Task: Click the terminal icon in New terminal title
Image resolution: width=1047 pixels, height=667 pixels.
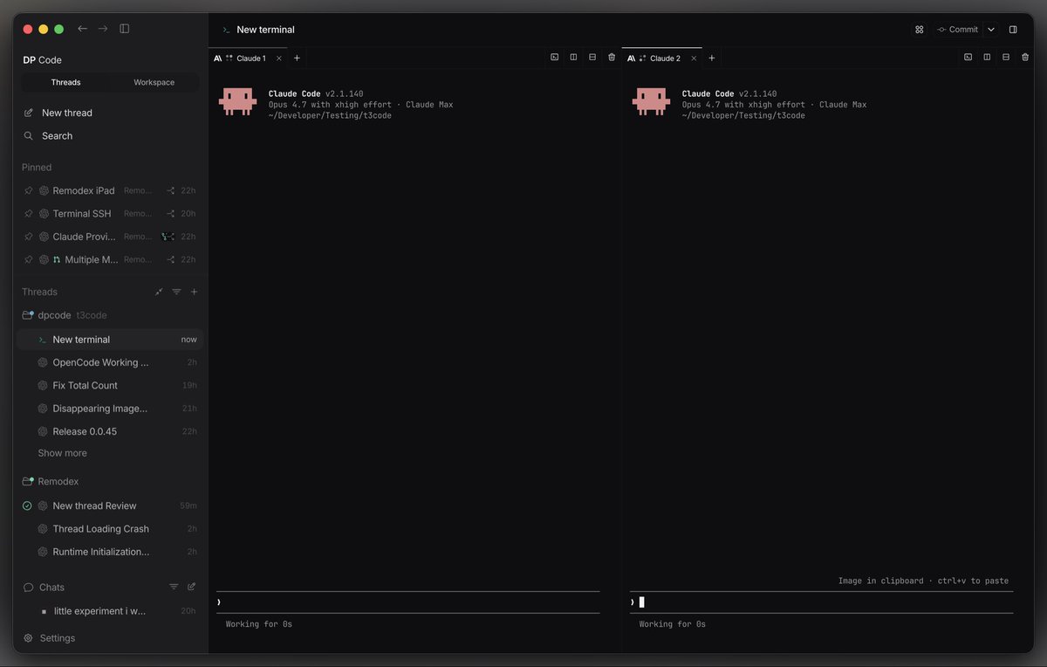Action: (226, 30)
